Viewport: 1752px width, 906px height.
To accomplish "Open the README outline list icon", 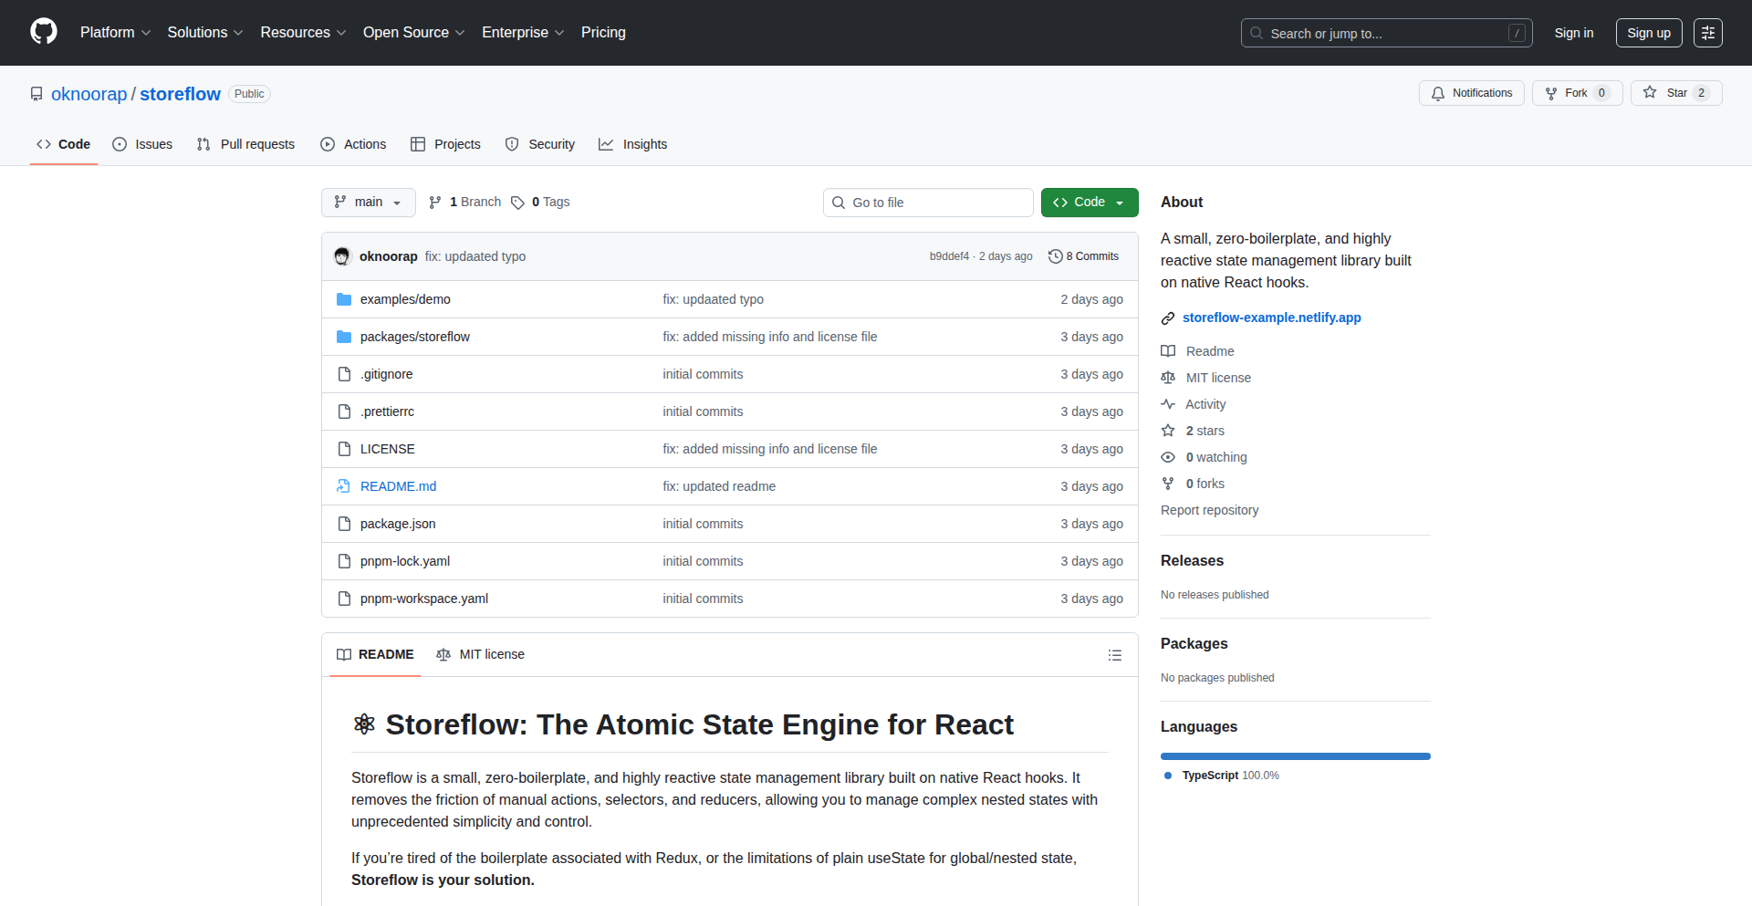I will pos(1114,655).
